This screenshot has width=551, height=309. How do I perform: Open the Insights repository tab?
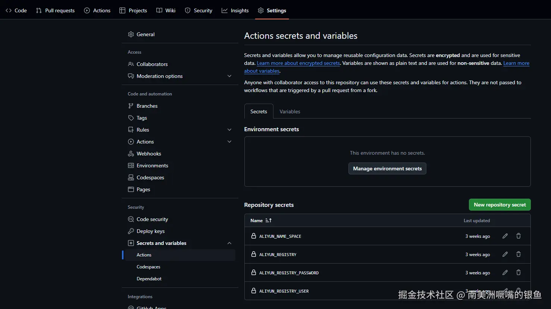(x=235, y=10)
